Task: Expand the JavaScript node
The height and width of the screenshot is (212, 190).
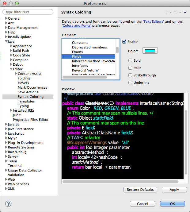Action: click(x=6, y=133)
